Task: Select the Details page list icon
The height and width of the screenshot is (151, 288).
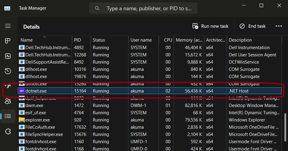Action: (8, 116)
